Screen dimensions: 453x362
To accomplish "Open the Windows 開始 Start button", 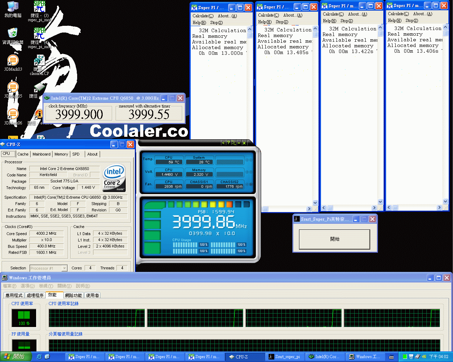I will 16,357.
